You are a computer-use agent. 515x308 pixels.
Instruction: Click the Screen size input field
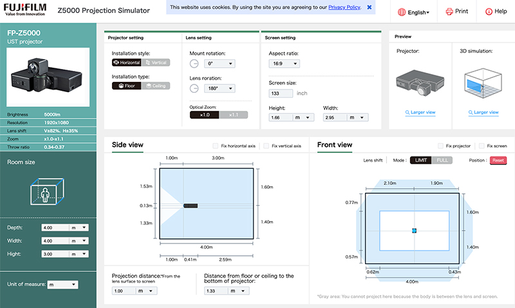[280, 93]
